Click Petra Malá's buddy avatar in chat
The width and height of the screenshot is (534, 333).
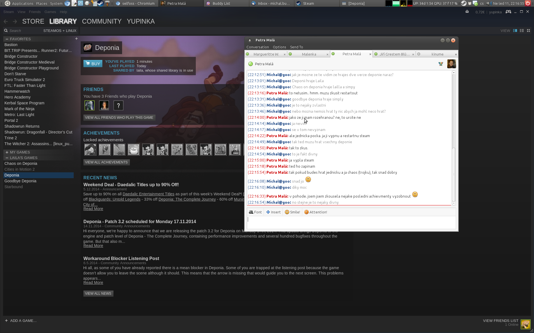tap(451, 64)
